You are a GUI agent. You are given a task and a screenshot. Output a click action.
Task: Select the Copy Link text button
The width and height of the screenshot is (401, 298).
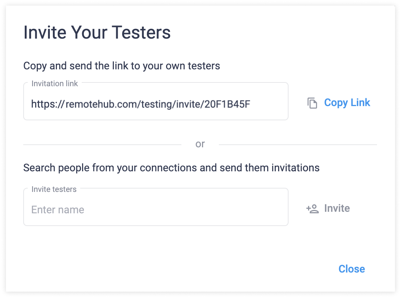coord(347,103)
